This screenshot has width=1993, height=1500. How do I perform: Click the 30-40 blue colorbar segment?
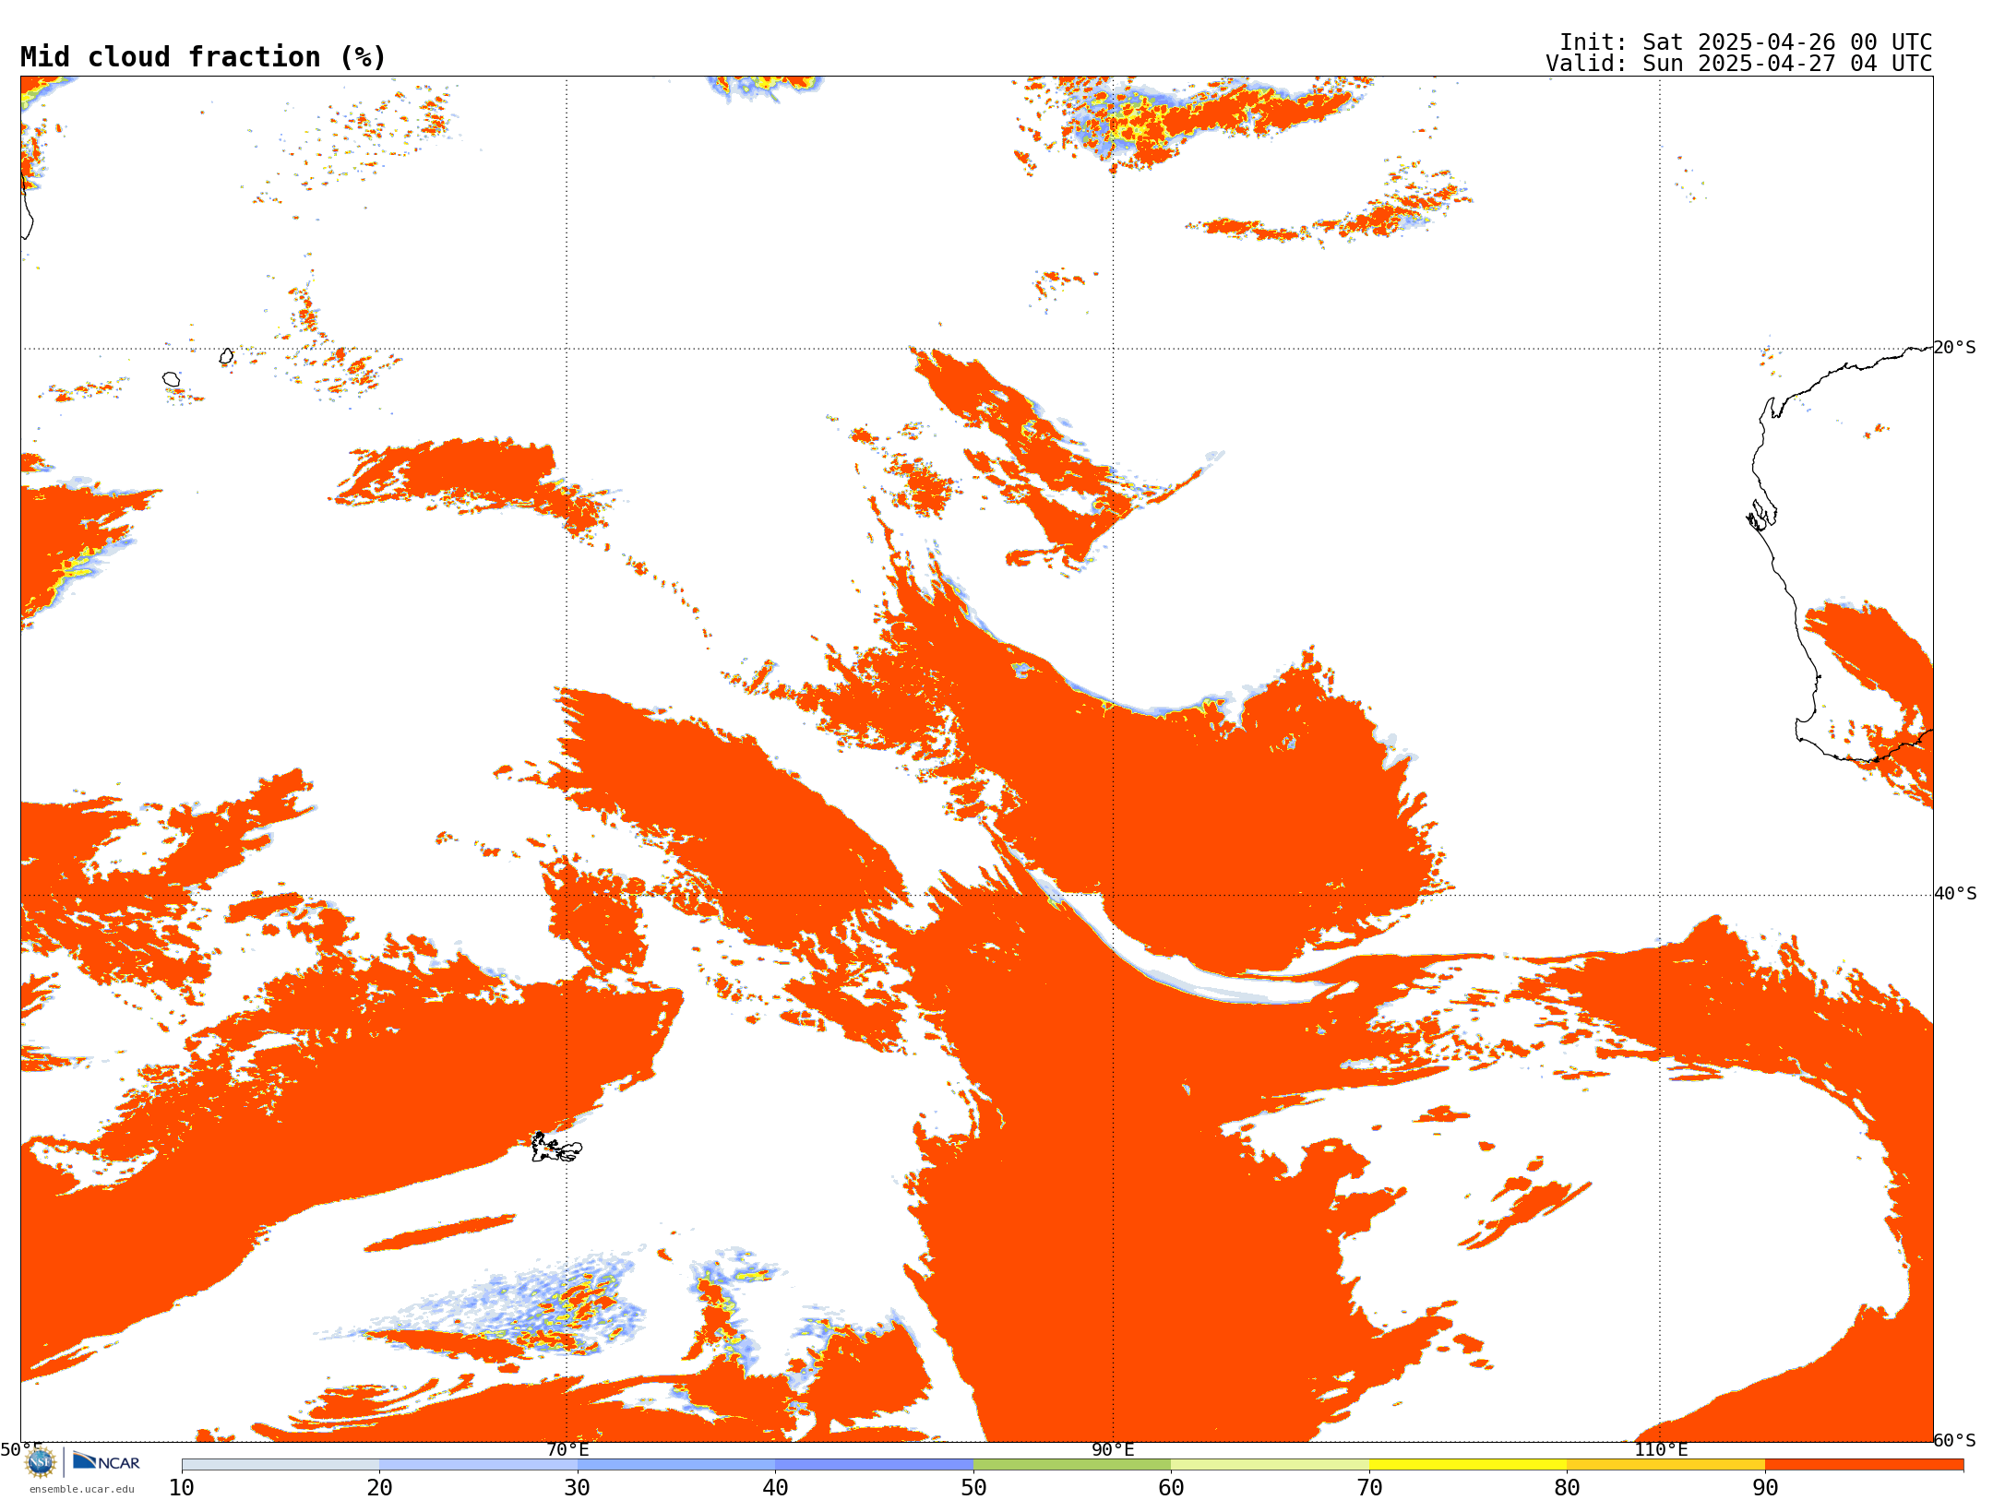(x=676, y=1465)
